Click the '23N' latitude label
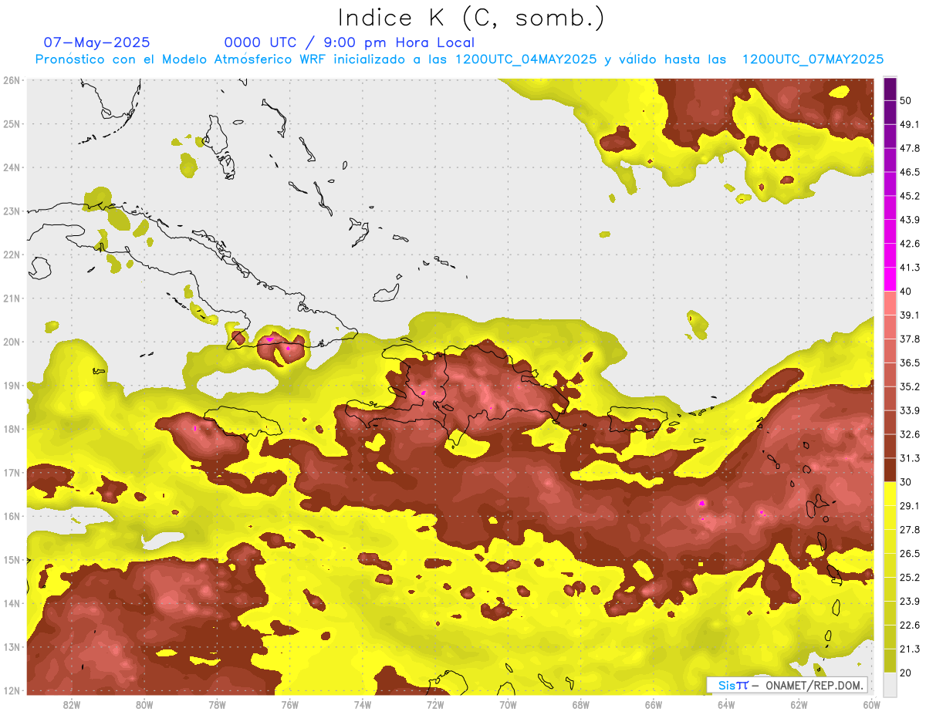 [12, 211]
